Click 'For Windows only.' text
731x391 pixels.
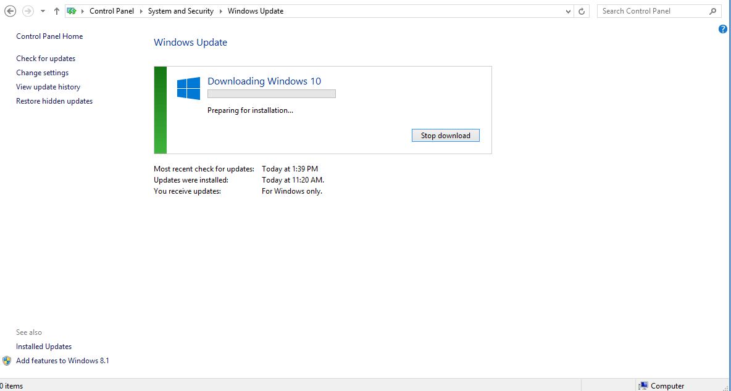tap(292, 191)
